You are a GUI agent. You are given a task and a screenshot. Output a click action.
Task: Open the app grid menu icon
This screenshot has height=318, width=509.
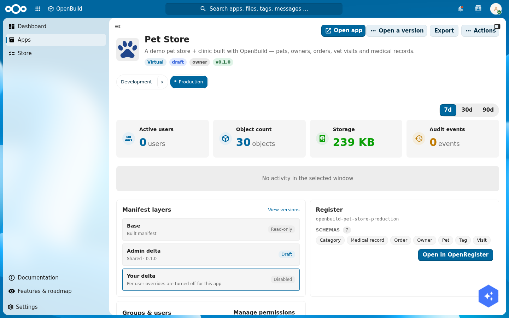38,9
